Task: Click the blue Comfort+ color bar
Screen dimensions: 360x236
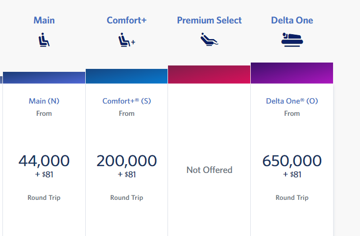Action: [x=126, y=76]
